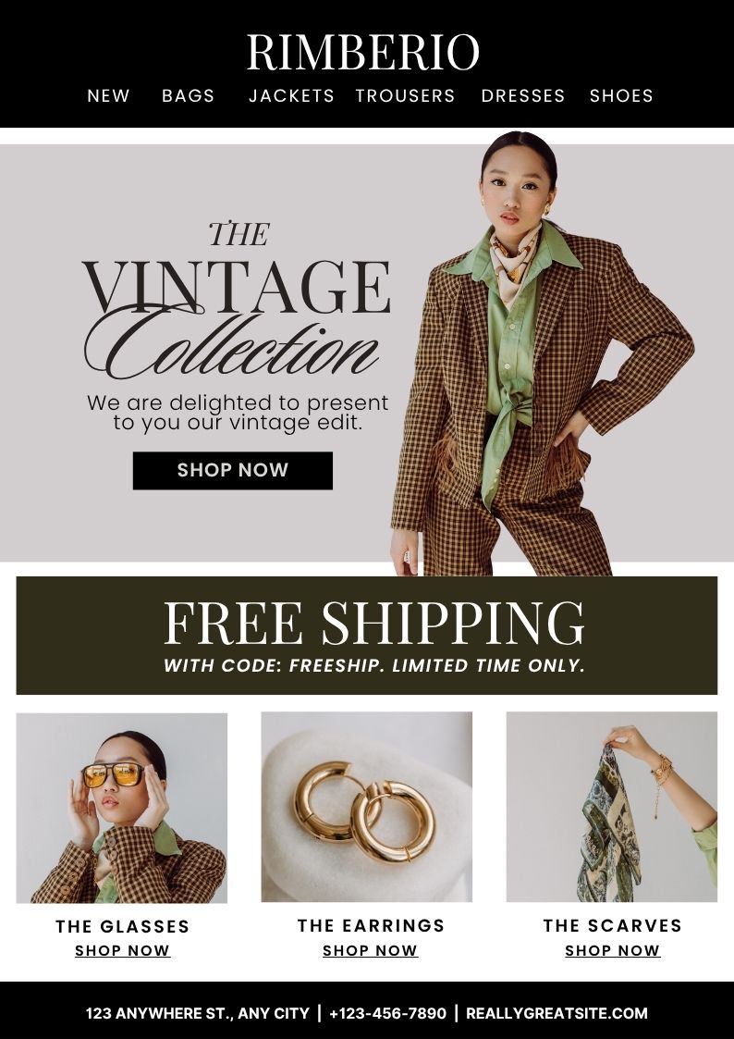Click SHOP NOW under The Scarves

pos(612,951)
